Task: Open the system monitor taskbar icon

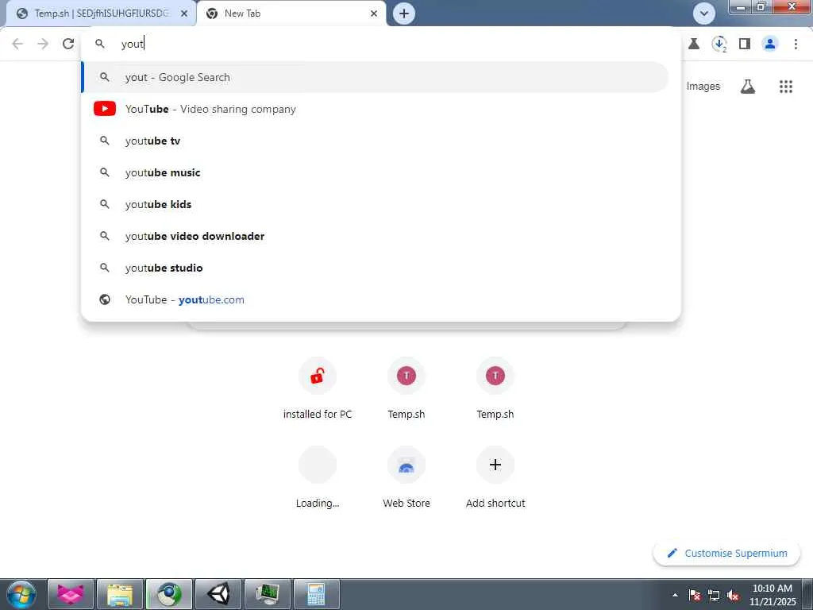Action: [268, 594]
